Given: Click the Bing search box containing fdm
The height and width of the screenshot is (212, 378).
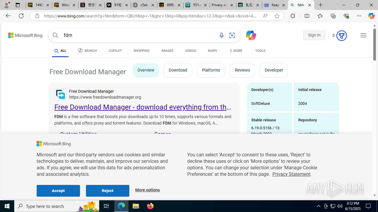Looking at the screenshot, I should tap(139, 35).
